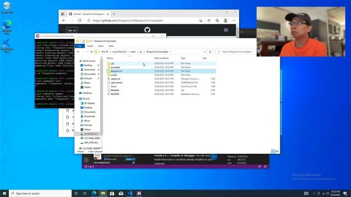
Task: Open OneDrive in navigation pane
Action: tap(87, 93)
